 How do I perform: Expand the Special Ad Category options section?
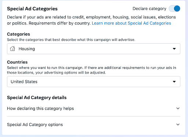click(94, 125)
